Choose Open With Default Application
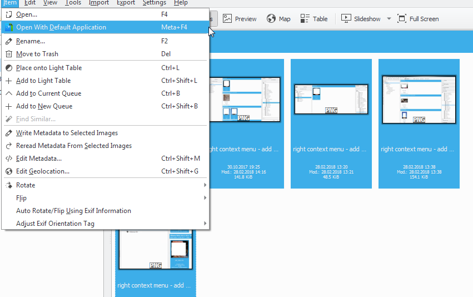Viewport: 473px width, 297px height. click(61, 27)
